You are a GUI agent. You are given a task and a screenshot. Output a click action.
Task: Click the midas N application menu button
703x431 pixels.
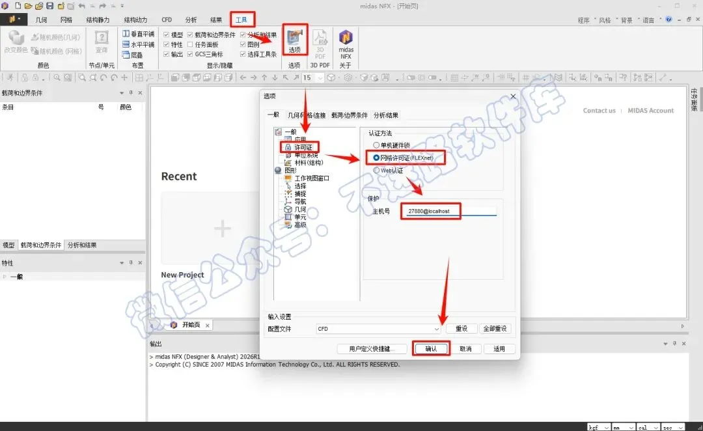point(14,20)
